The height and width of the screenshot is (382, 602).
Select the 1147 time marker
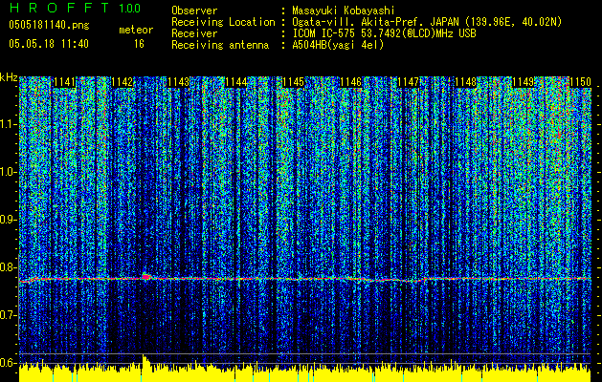pos(409,83)
